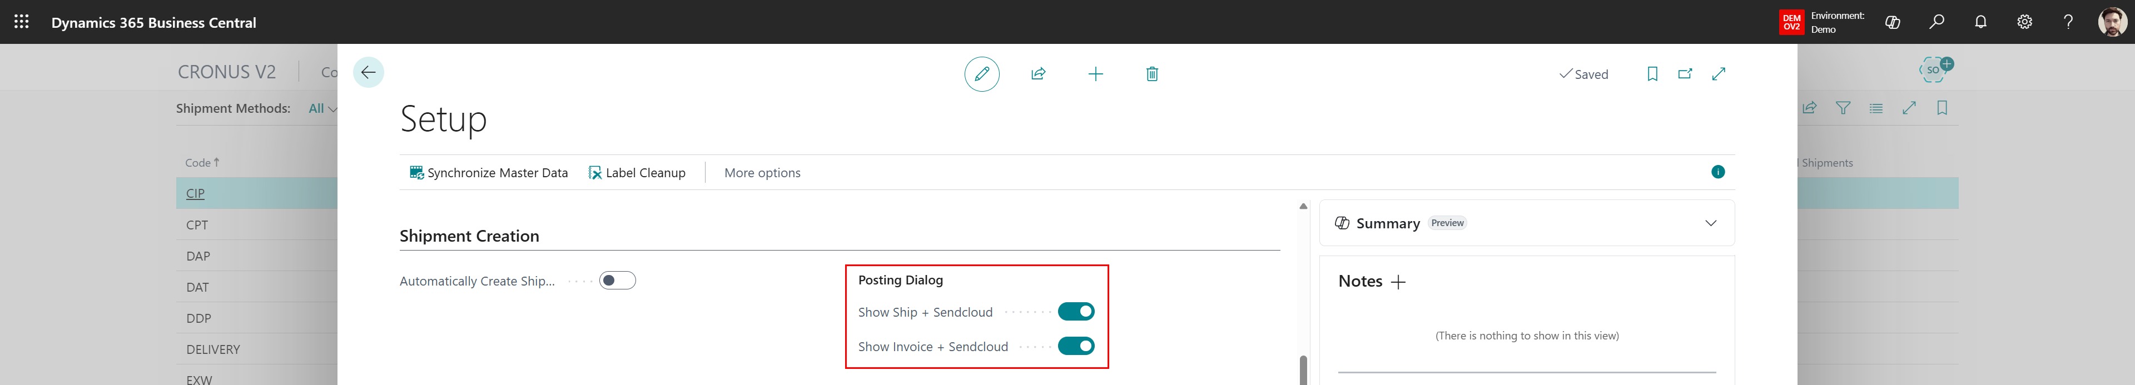Click the Preview badge next to Summary
The width and height of the screenshot is (2135, 385).
click(1447, 223)
